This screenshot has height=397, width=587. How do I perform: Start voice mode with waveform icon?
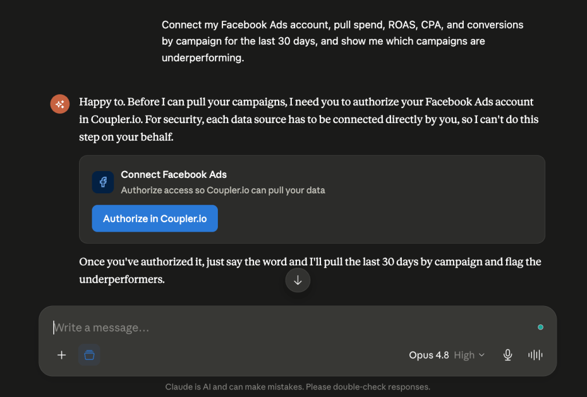tap(535, 355)
